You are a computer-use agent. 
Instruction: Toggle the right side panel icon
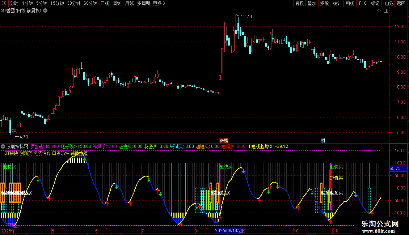[x=385, y=11]
